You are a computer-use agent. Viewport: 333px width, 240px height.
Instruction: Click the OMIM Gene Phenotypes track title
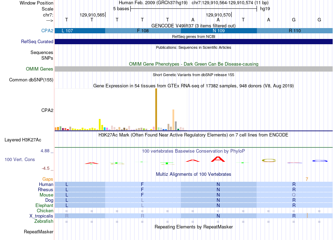pyautogui.click(x=193, y=64)
